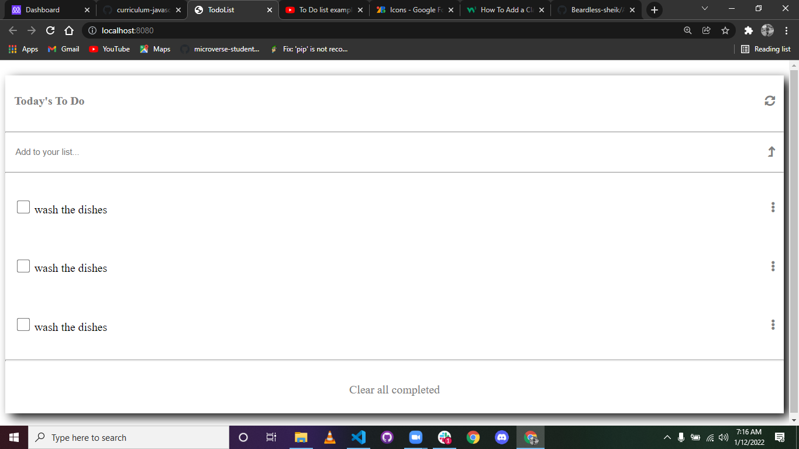Screen dimensions: 799x449
Task: Open three-dot menu of the second task
Action: (773, 266)
